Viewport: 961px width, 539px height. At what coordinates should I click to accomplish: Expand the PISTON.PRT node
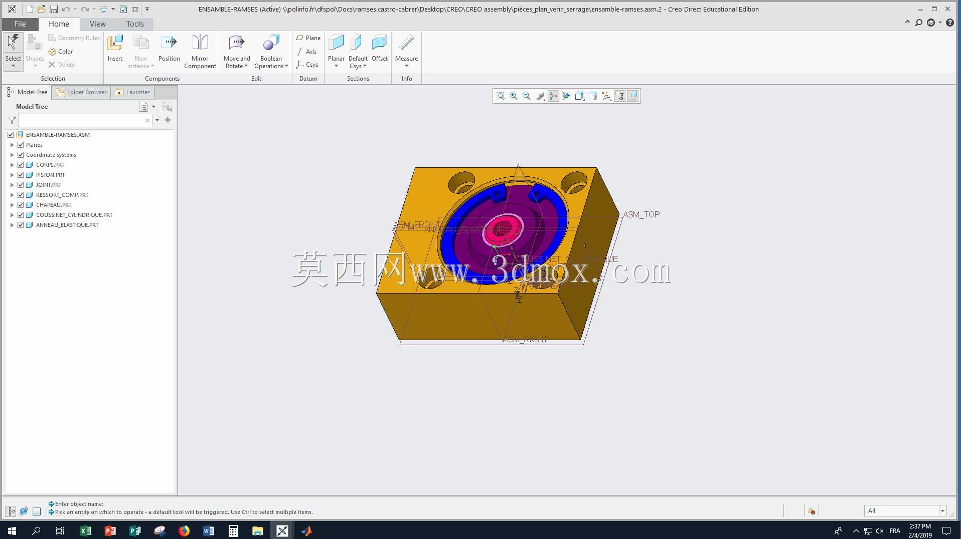[12, 175]
